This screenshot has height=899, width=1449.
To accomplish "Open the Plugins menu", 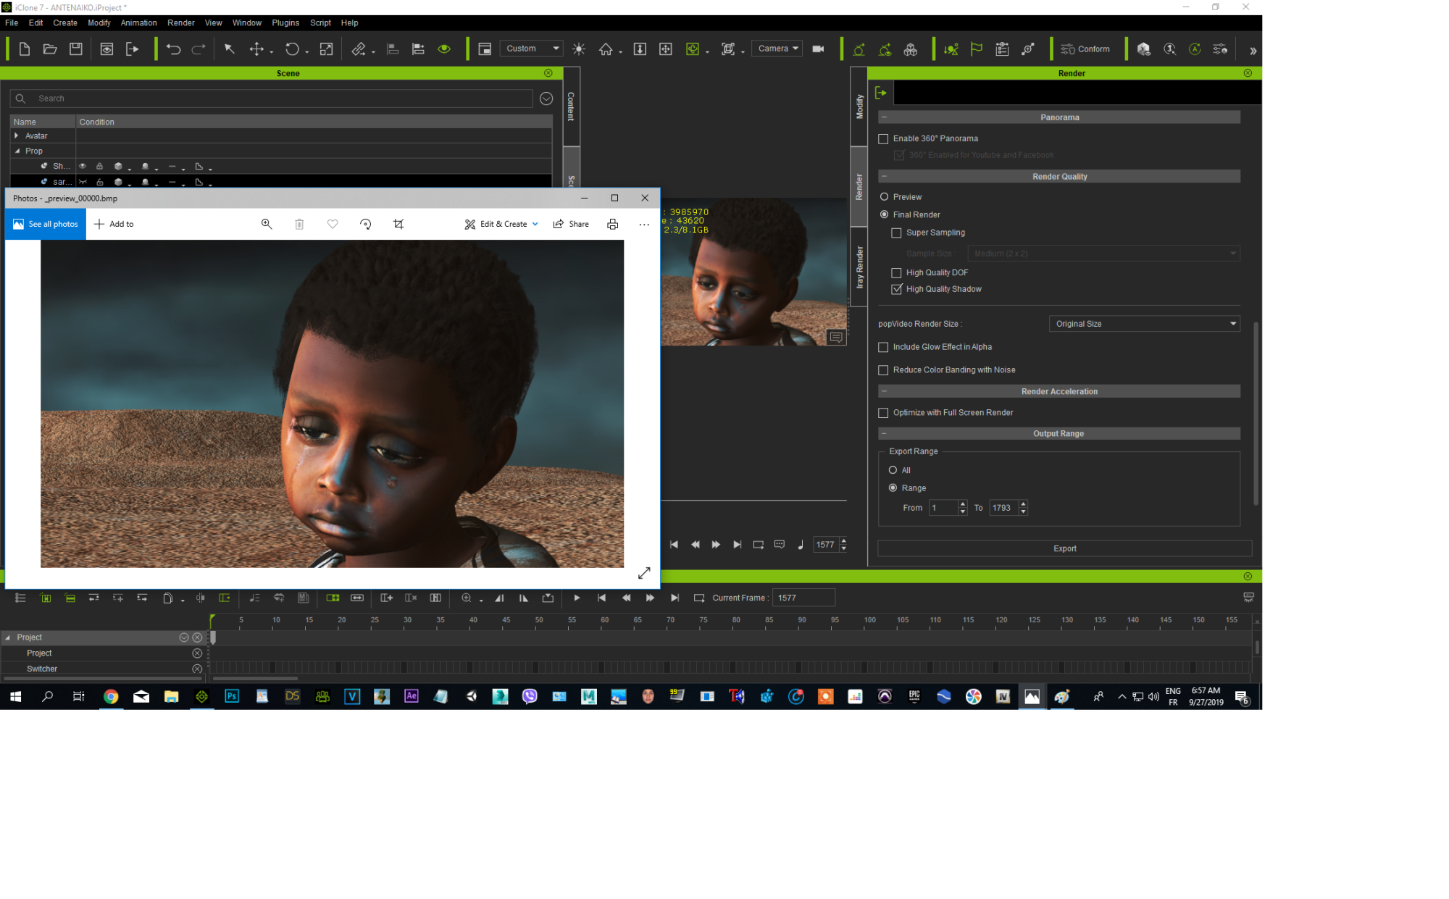I will point(285,23).
